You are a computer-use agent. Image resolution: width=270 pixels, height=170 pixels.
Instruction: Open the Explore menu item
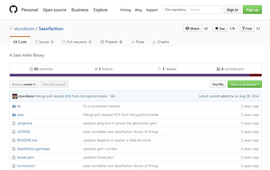tap(100, 10)
